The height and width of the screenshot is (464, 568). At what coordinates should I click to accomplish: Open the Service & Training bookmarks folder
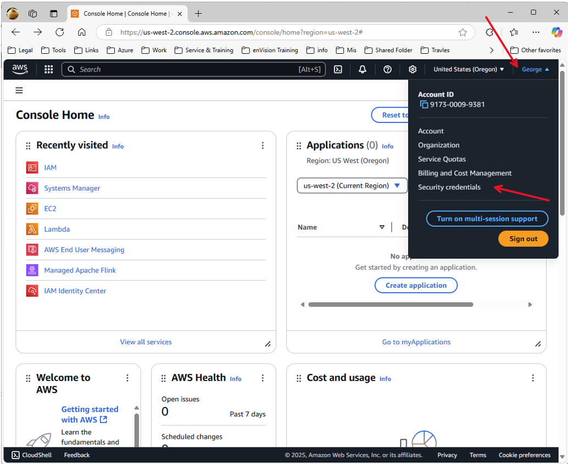[x=204, y=51]
